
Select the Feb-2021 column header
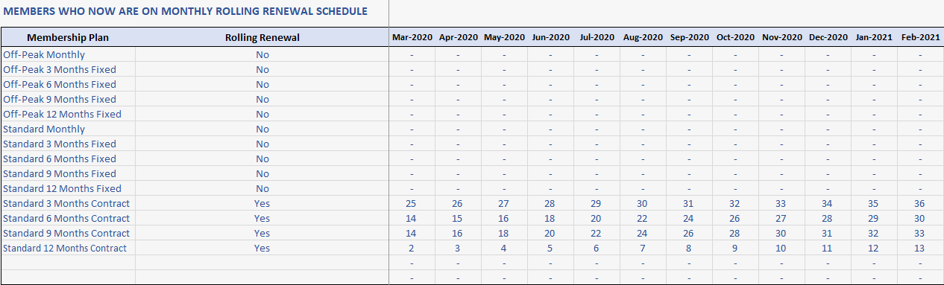[920, 37]
